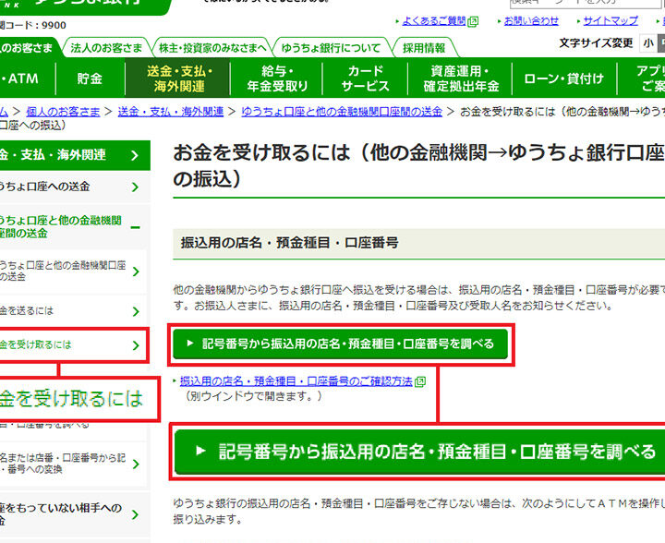Collapse the ゆうちょ口座と他の金融機関口座間の送金 section
Viewport: 665px width, 543px height.
(136, 226)
